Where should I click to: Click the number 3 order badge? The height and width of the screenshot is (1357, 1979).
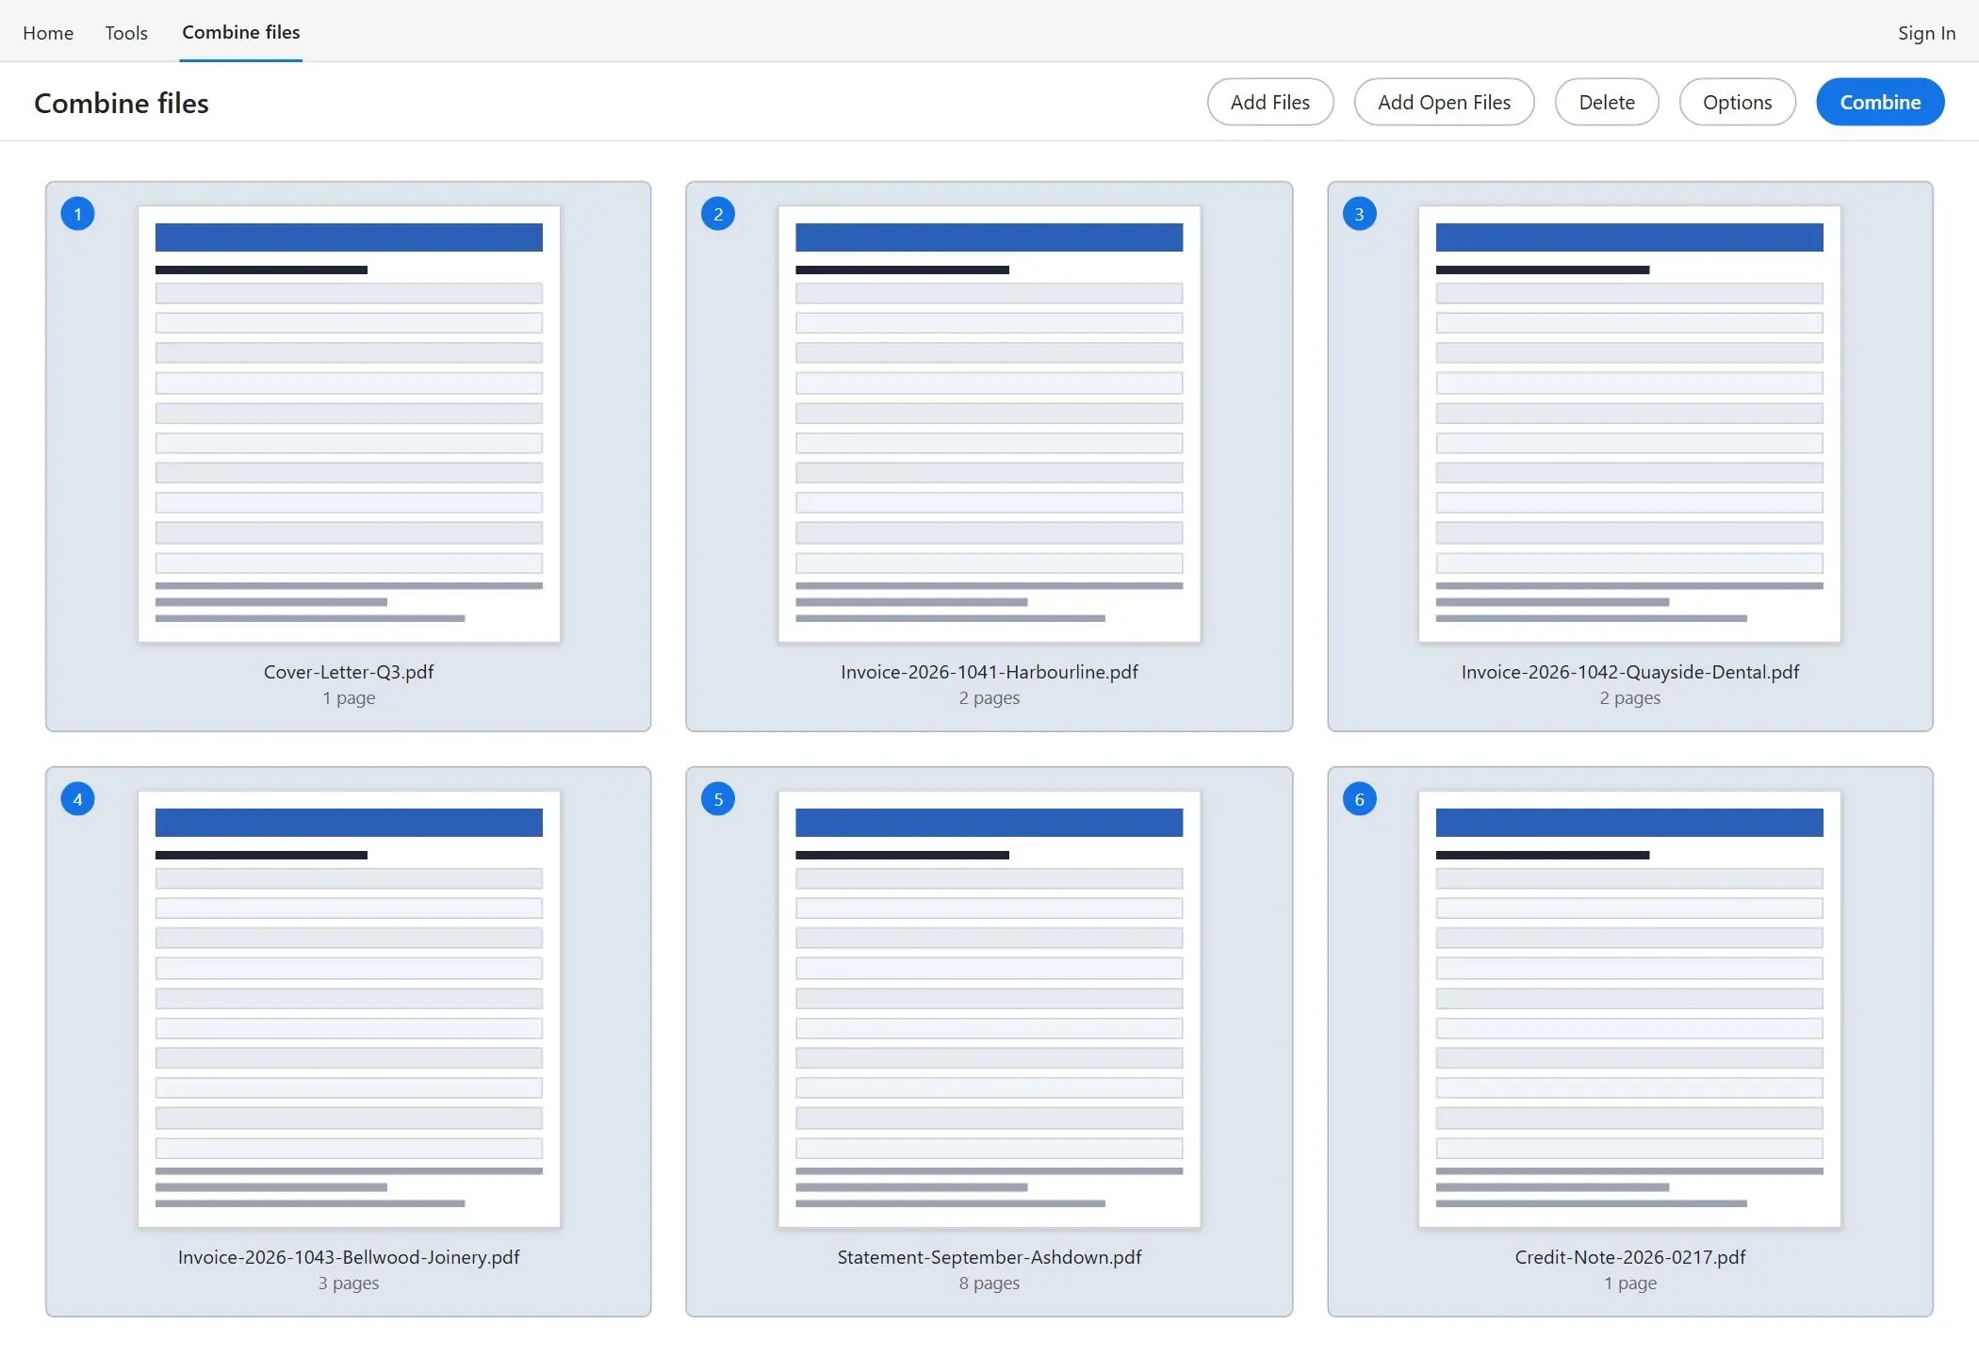point(1359,214)
